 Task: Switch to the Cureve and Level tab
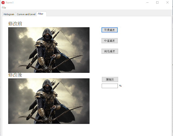[26, 14]
